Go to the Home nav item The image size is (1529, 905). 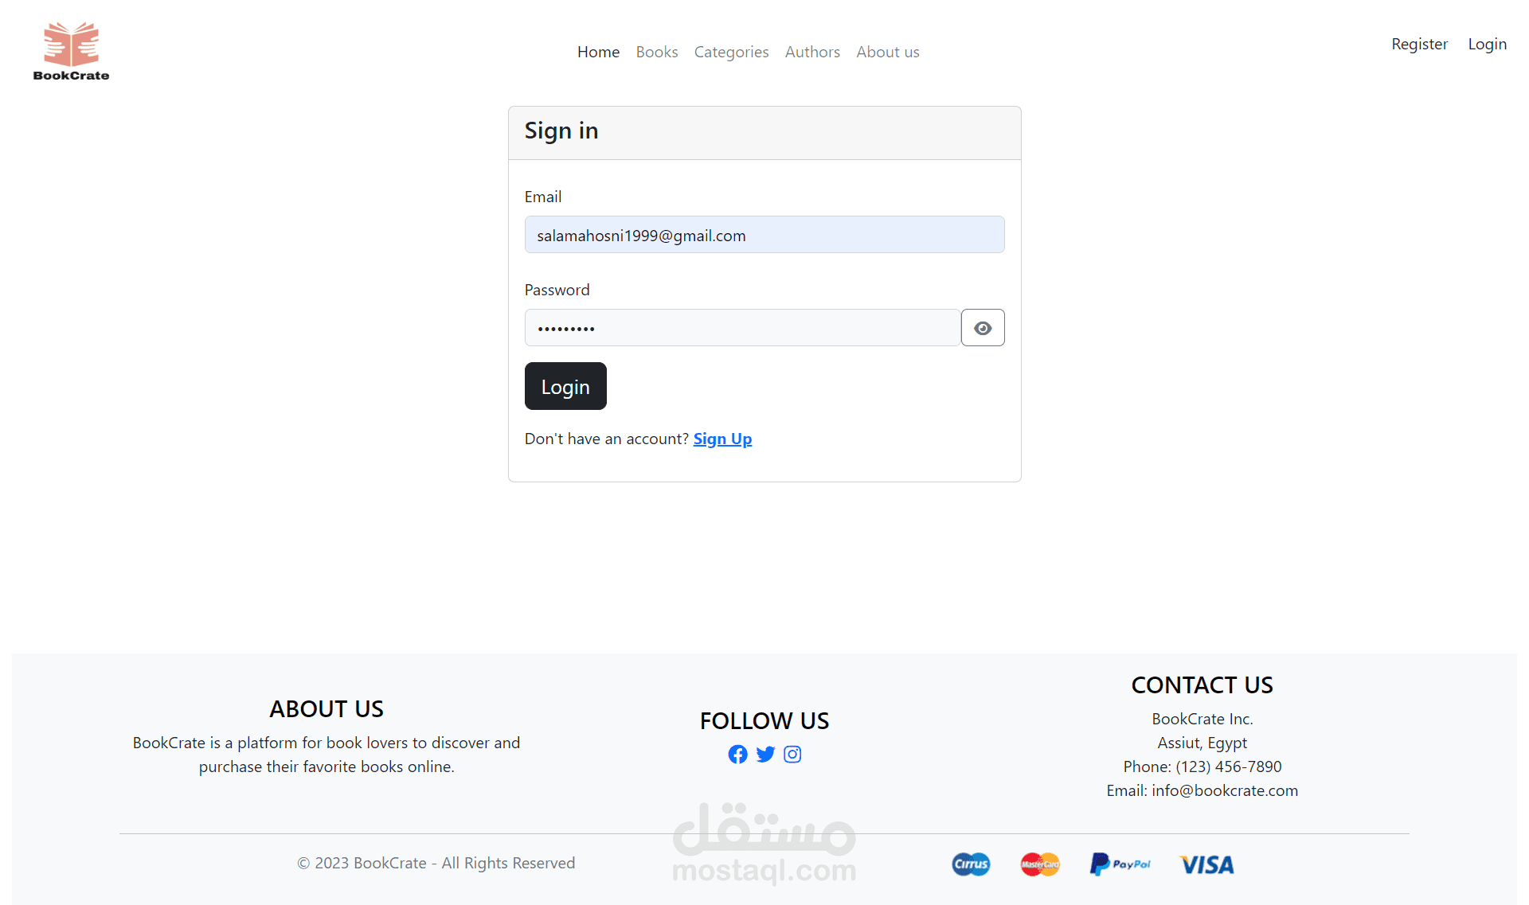[598, 52]
